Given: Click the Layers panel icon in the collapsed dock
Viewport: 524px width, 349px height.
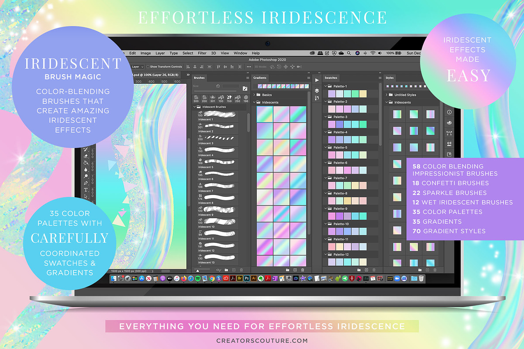Looking at the screenshot, I should tap(317, 91).
